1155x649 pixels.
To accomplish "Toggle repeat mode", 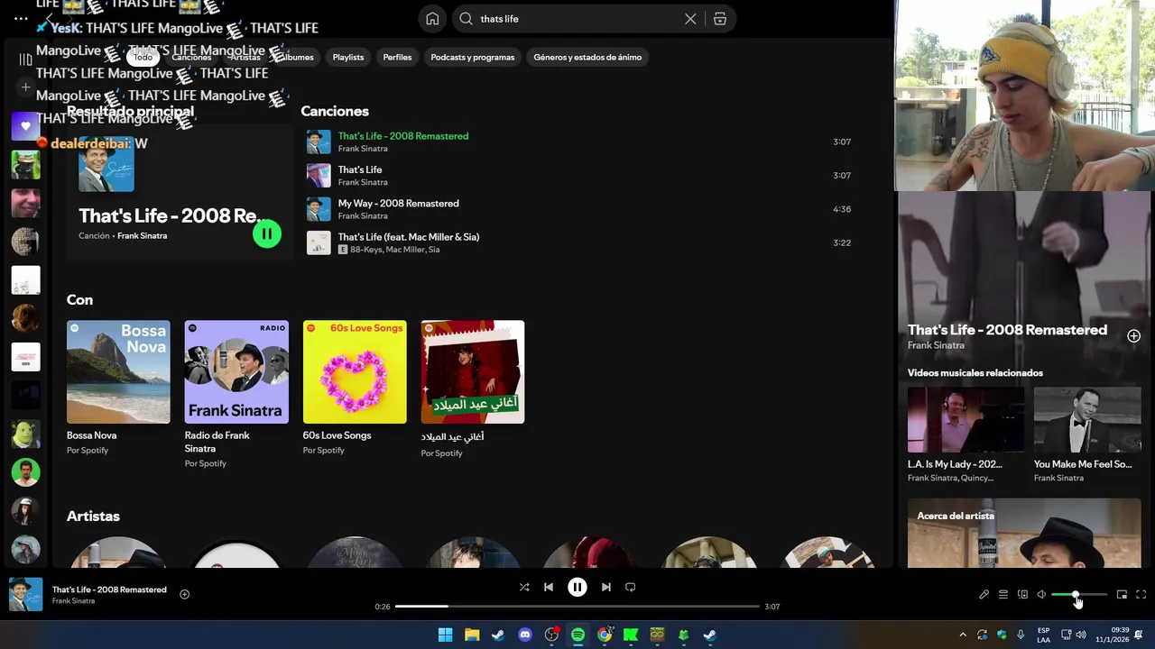I will 631,587.
